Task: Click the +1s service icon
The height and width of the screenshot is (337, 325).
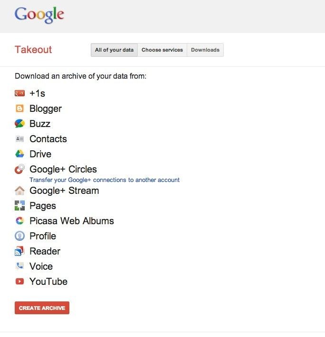Action: 19,93
